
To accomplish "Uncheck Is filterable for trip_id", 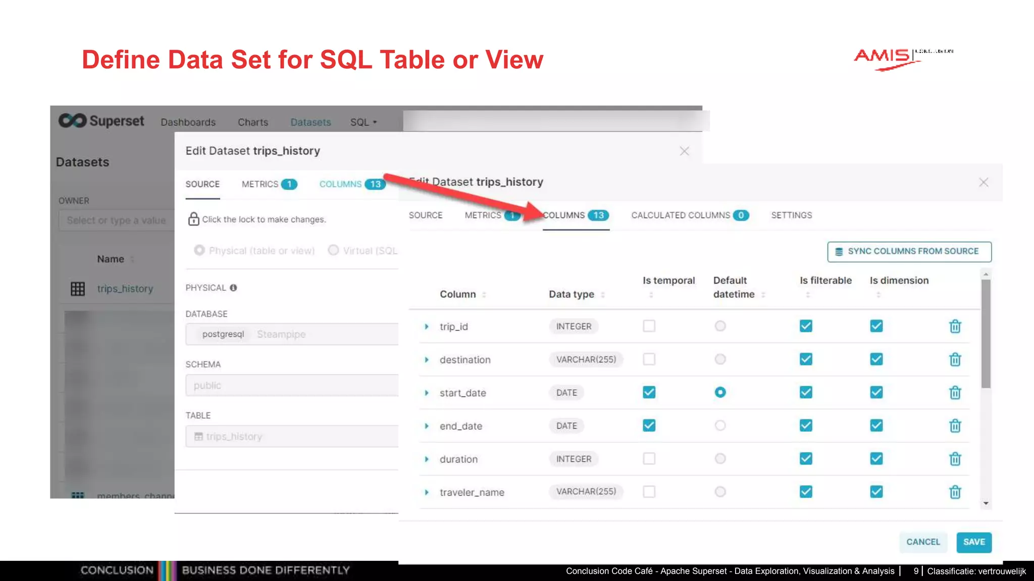I will click(806, 326).
